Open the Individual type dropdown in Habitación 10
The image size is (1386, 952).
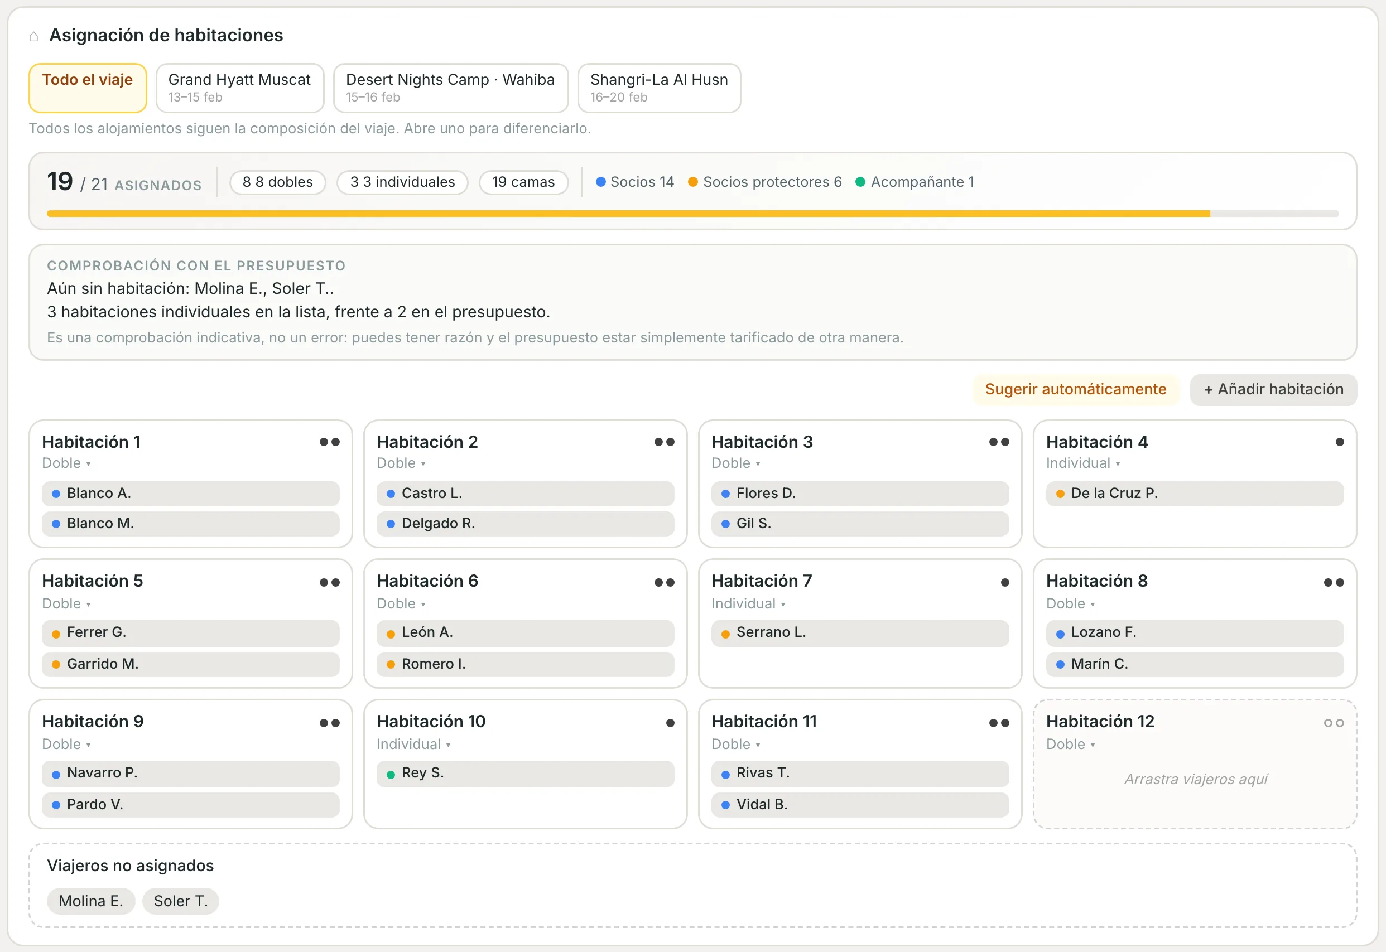413,745
